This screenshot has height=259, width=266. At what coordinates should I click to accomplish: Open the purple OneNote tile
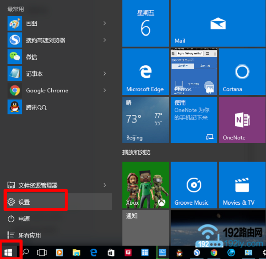click(242, 120)
